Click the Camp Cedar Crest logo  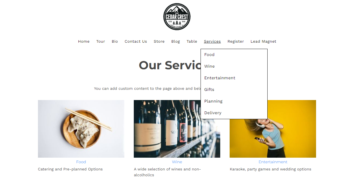[x=177, y=17]
